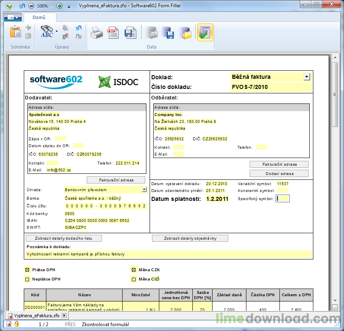Image resolution: width=344 pixels, height=331 pixels.
Task: Uncheck the Plátce DPH checkbox
Action: point(27,270)
